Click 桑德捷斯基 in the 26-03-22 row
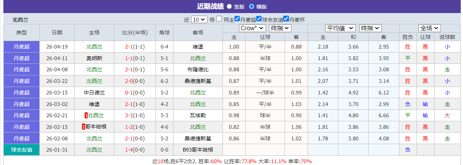 198,81
